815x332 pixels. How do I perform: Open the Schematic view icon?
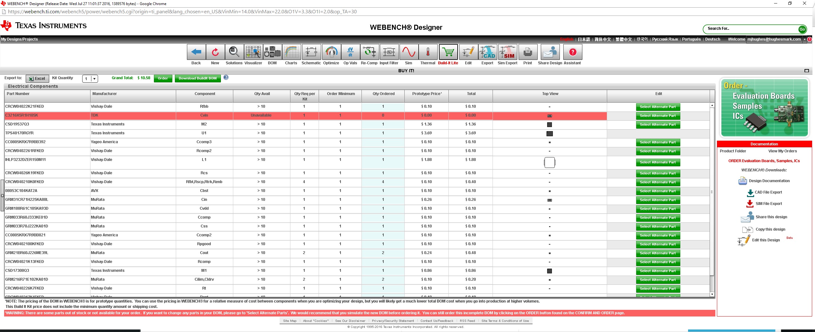[311, 52]
